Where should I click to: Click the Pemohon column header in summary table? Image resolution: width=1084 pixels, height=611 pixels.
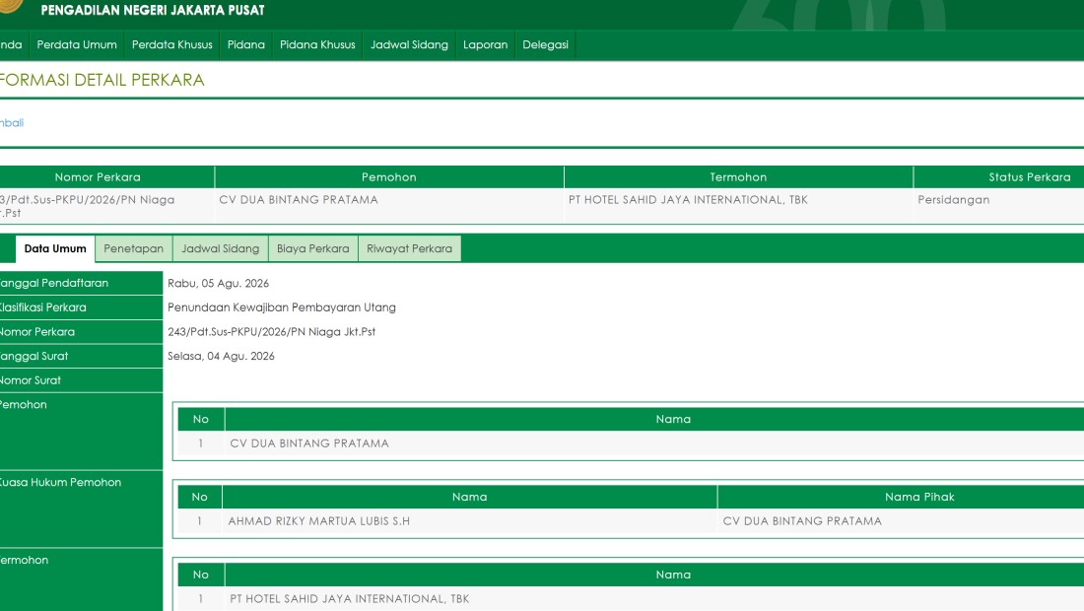(389, 177)
